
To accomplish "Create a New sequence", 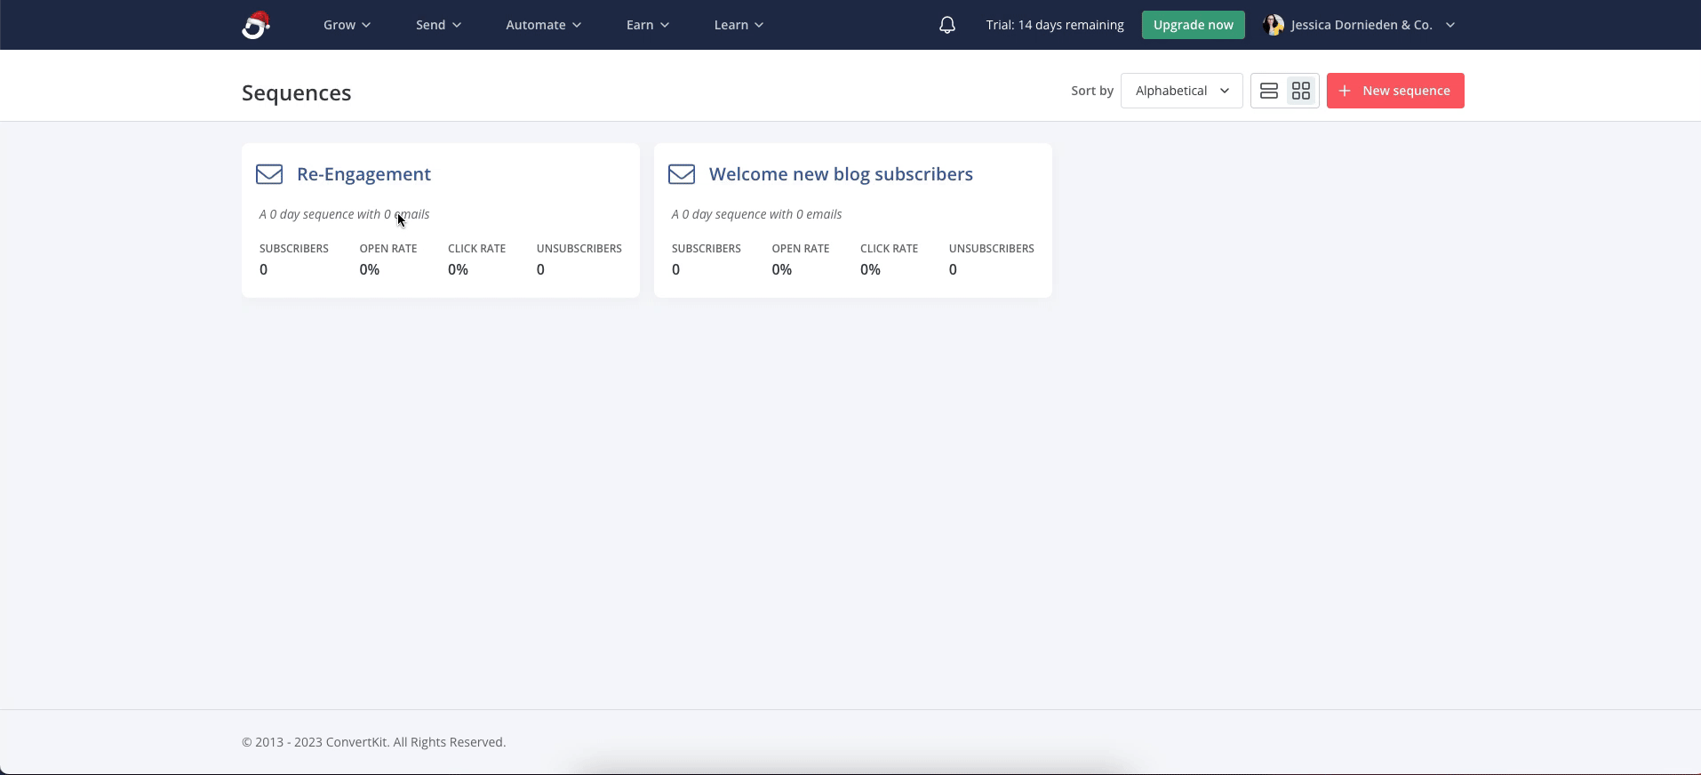I will click(1395, 91).
